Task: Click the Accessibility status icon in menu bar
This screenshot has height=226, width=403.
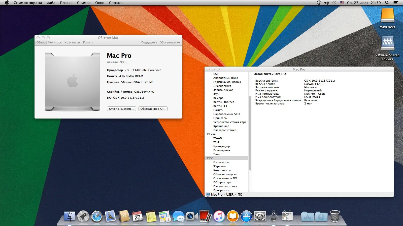Action: point(319,3)
